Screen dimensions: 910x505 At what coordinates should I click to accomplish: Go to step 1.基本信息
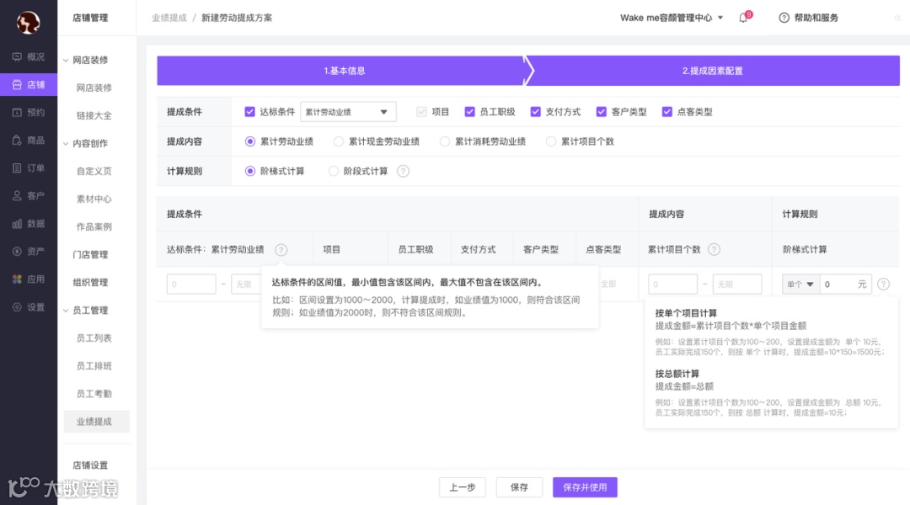(x=345, y=71)
